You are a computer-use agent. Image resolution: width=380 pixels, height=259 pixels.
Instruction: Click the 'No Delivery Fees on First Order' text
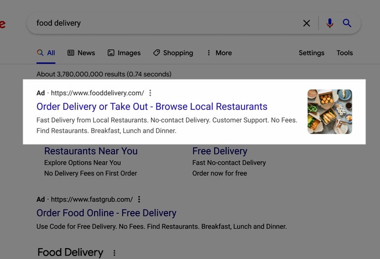[91, 173]
